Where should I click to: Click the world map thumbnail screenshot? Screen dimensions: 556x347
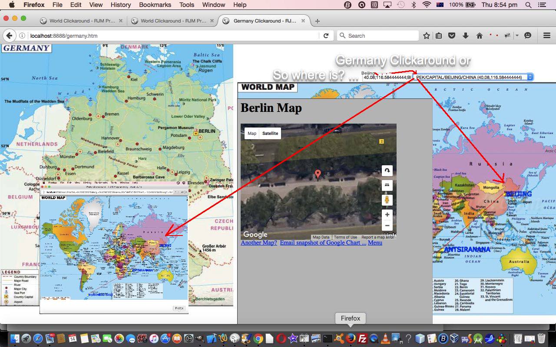click(114, 247)
